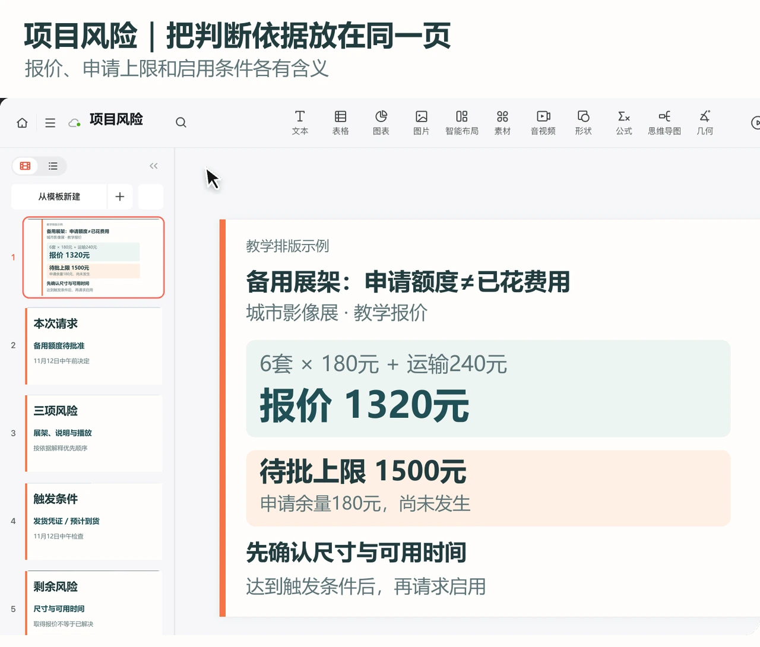Switch to outline list view
The height and width of the screenshot is (647, 760).
coord(53,166)
